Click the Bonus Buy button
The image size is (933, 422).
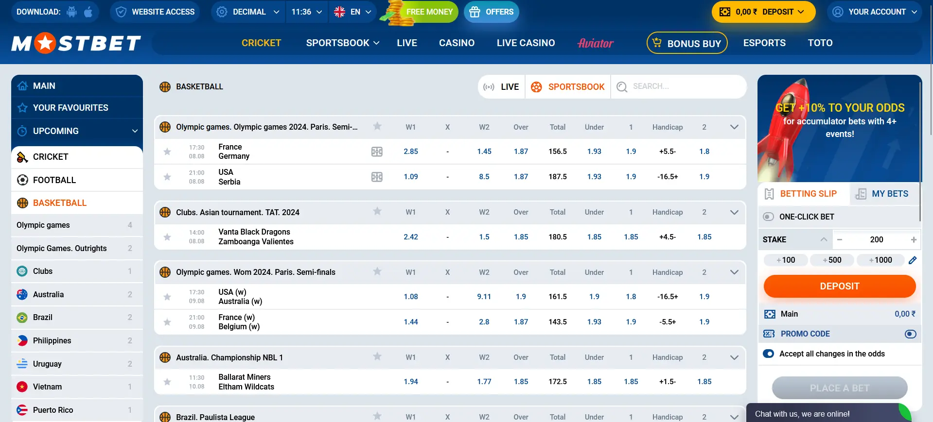click(x=687, y=43)
